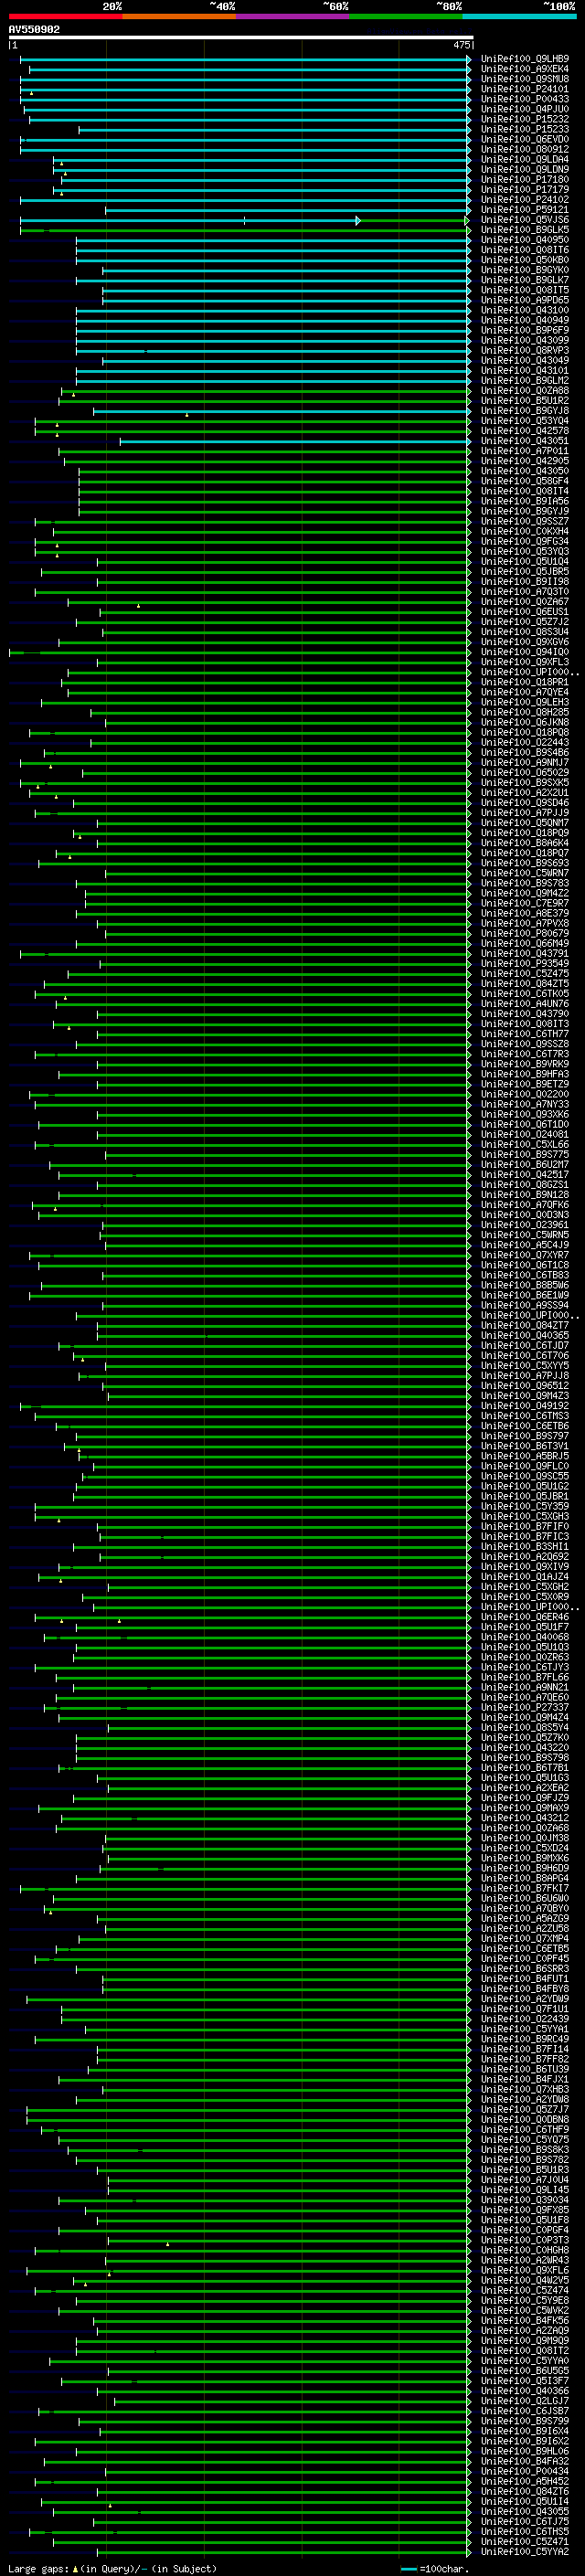Open the hit UniRef100_Q43790
585x2576 pixels.
(x=524, y=1014)
